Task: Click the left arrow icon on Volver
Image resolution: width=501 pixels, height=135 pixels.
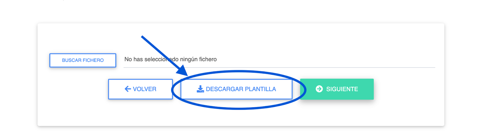Action: (128, 89)
